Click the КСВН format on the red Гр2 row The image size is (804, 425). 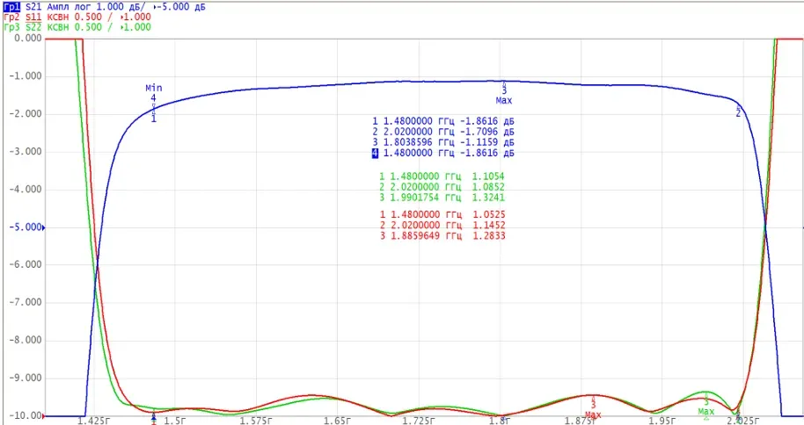click(58, 17)
